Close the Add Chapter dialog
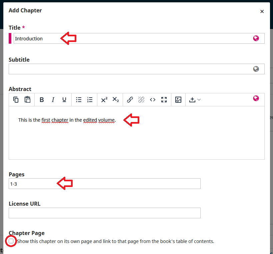273x254 pixels. (262, 11)
